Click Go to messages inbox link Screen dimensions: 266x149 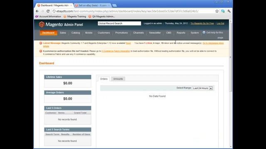coord(213,43)
